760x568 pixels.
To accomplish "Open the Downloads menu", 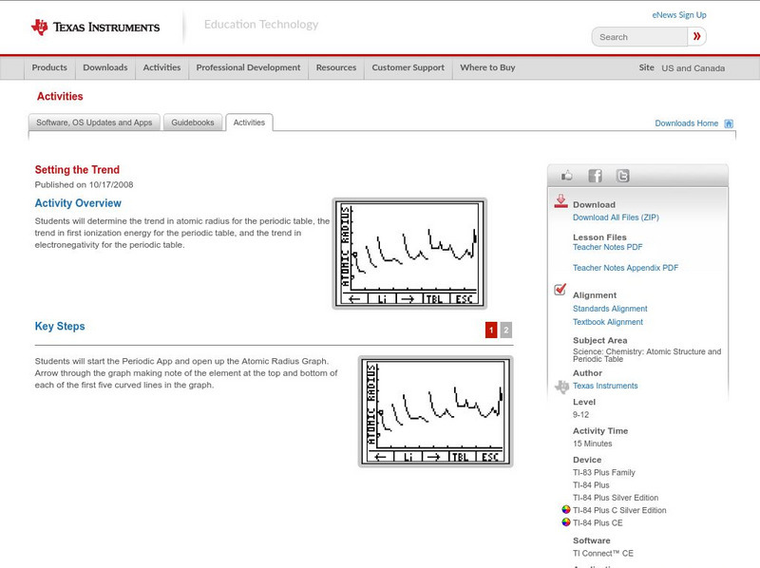I will point(105,67).
